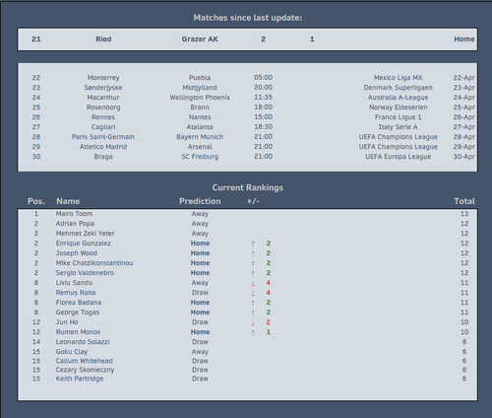Select Macarthur in fixture 24

pyautogui.click(x=103, y=98)
